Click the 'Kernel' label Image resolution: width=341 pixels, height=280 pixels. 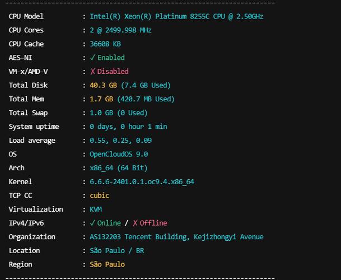pos(20,181)
